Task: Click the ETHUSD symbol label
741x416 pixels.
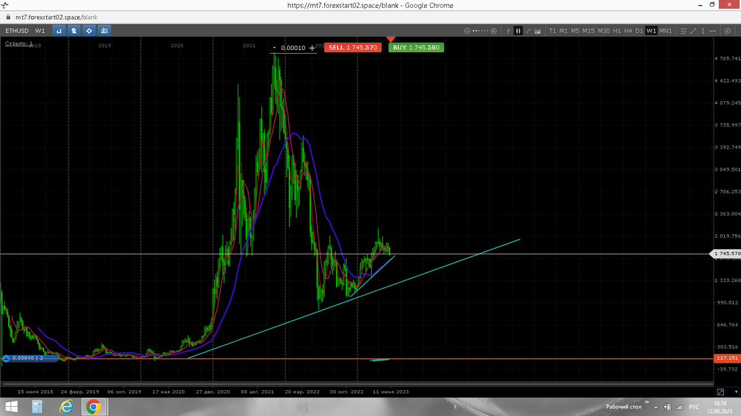Action: [16, 30]
